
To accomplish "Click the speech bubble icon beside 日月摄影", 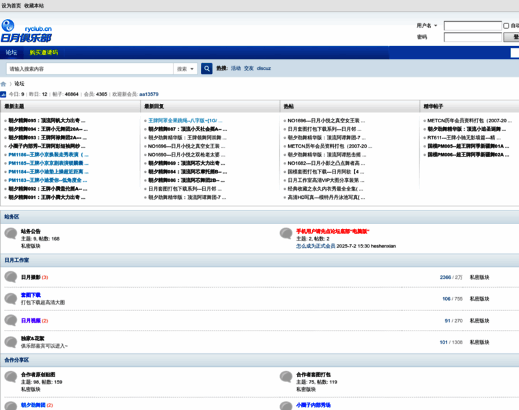I will click(x=10, y=277).
